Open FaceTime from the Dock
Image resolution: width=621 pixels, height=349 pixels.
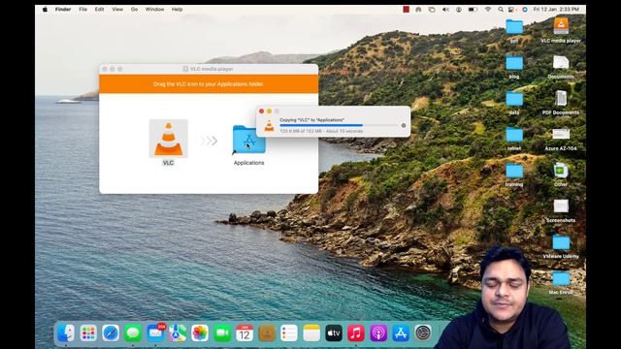coord(222,333)
